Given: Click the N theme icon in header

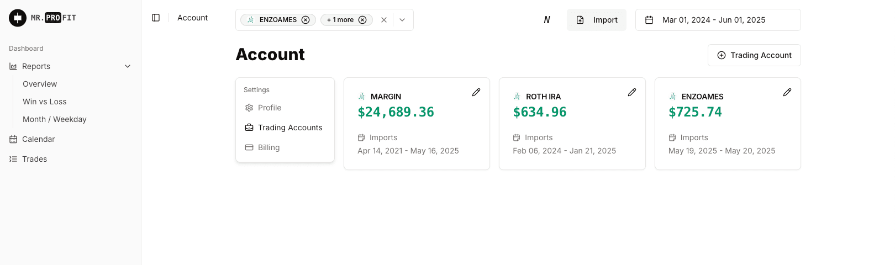Looking at the screenshot, I should [x=547, y=20].
